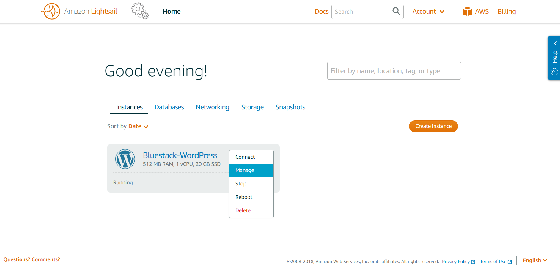The image size is (560, 266).
Task: Click the WordPress logo of the instance
Action: [125, 159]
